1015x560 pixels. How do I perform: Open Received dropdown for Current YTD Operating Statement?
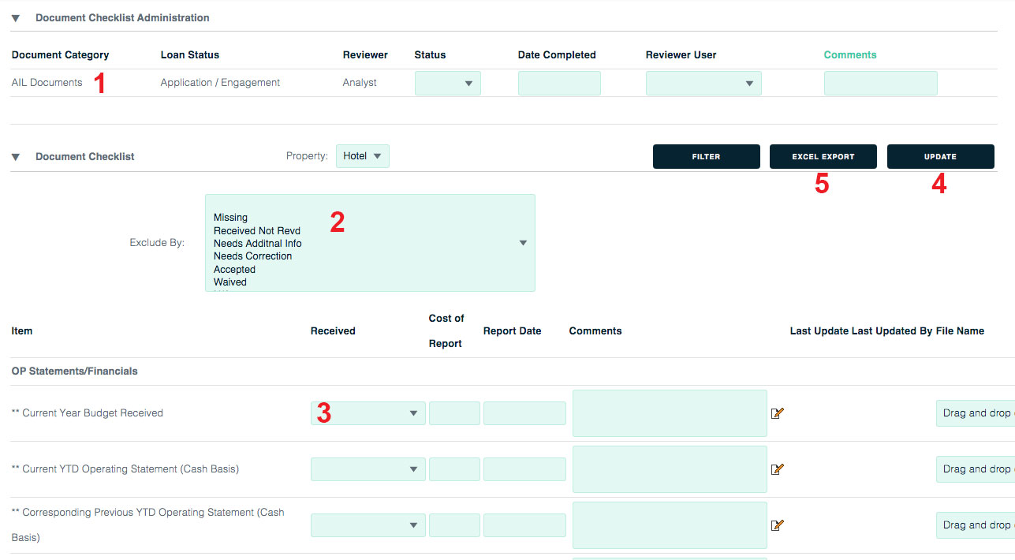pyautogui.click(x=368, y=469)
